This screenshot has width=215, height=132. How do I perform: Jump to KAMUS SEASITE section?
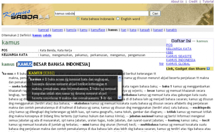[179, 56]
